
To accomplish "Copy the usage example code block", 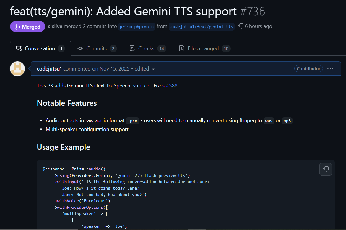I will click(x=326, y=169).
